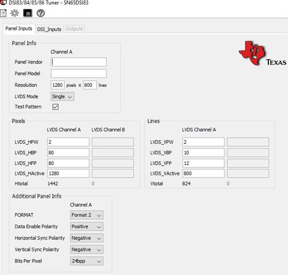
Task: Click the FORMAT label
Action: (24, 215)
